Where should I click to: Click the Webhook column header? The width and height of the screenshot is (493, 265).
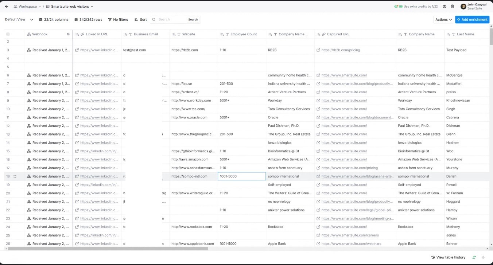pyautogui.click(x=48, y=34)
